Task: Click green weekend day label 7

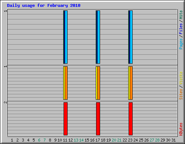Action: [44, 140]
